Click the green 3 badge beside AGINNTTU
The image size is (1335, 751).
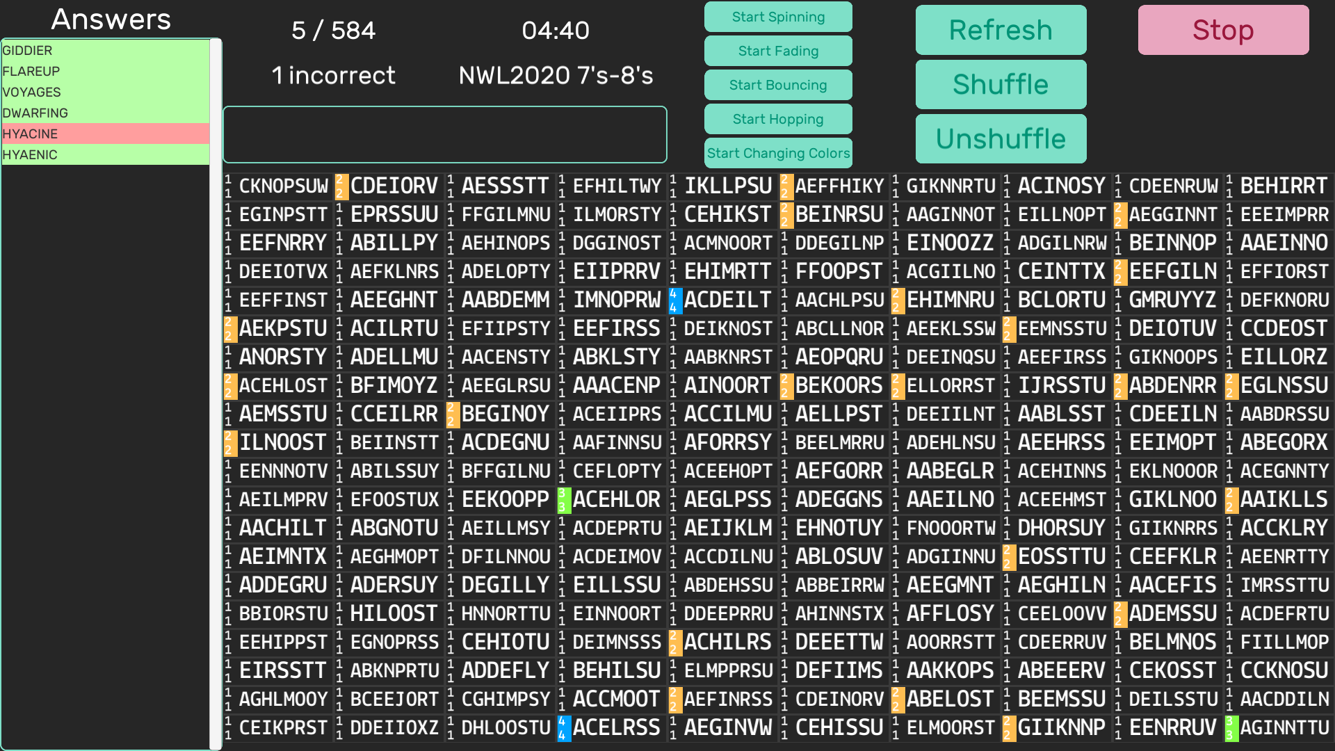[x=1231, y=728]
